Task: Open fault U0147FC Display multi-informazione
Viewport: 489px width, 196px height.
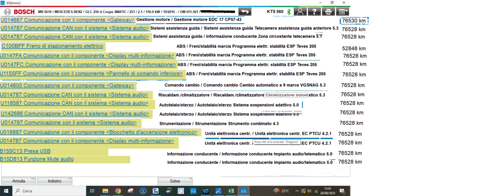Action: click(x=88, y=65)
